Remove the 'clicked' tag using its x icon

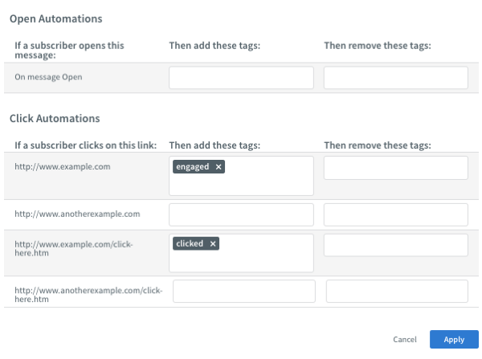213,244
